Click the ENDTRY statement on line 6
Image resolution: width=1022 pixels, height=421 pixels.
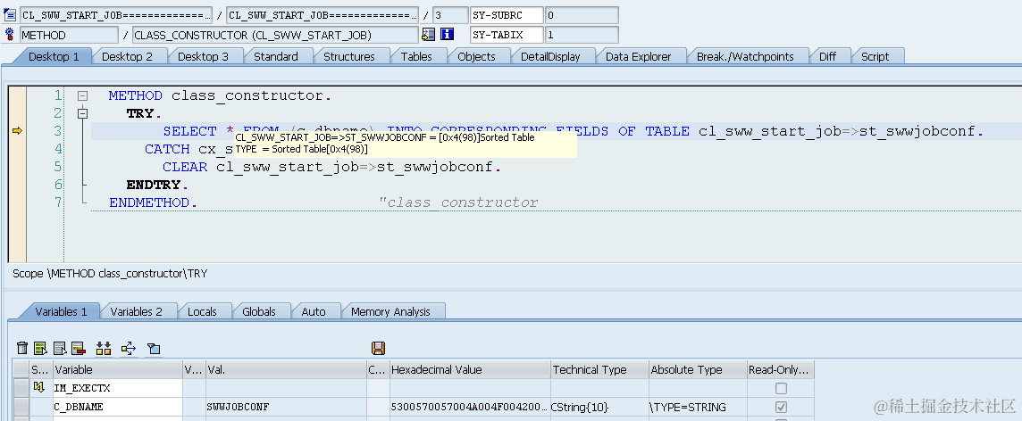pos(158,185)
